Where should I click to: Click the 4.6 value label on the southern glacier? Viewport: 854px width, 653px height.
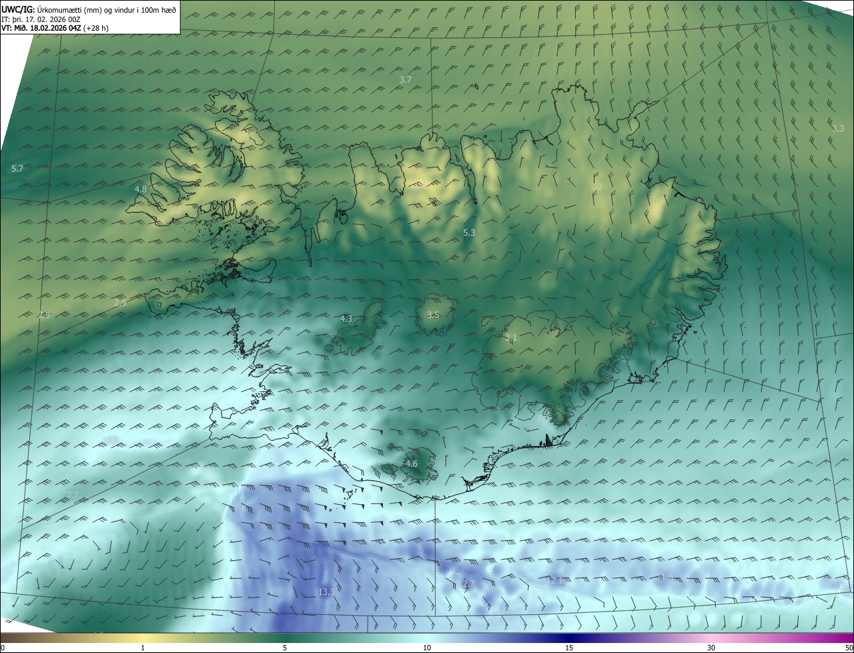coord(412,464)
